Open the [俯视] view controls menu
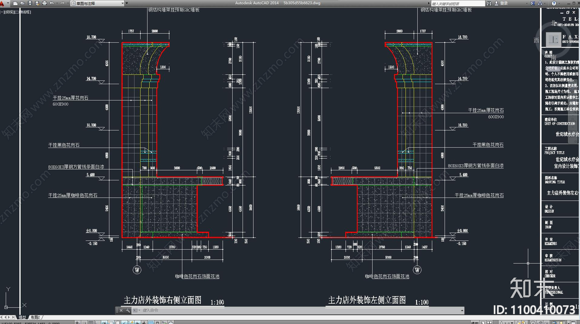Screen dimensions: 580x324 (x=10, y=12)
